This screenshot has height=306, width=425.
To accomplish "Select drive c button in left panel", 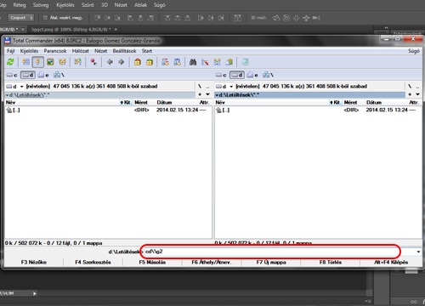I will pyautogui.click(x=12, y=75).
